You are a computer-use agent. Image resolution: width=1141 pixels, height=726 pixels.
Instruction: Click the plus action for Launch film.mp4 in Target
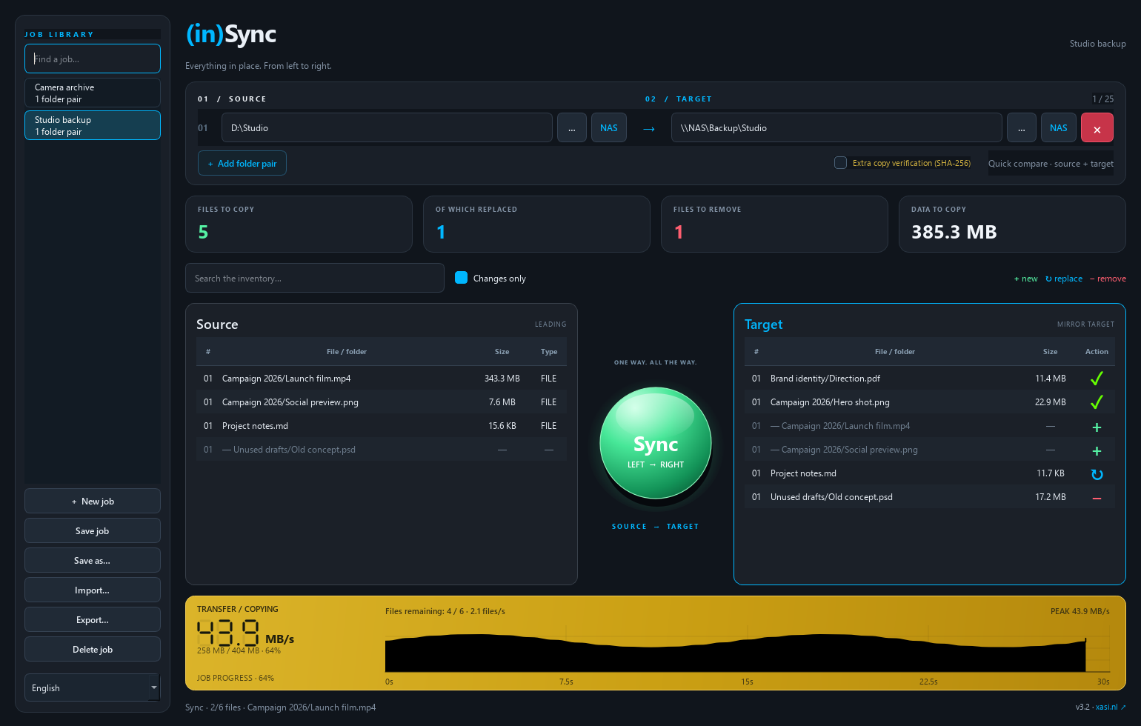pos(1097,427)
